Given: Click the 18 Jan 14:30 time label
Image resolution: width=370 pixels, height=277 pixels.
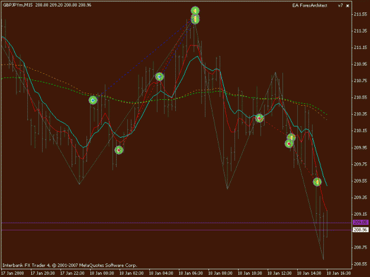Looking at the screenshot, I should pos(309,273).
